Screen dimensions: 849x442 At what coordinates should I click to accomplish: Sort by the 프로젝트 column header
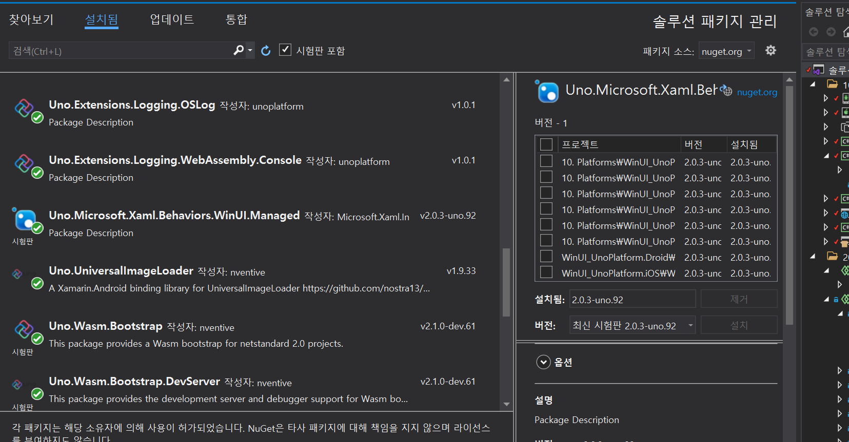point(618,144)
